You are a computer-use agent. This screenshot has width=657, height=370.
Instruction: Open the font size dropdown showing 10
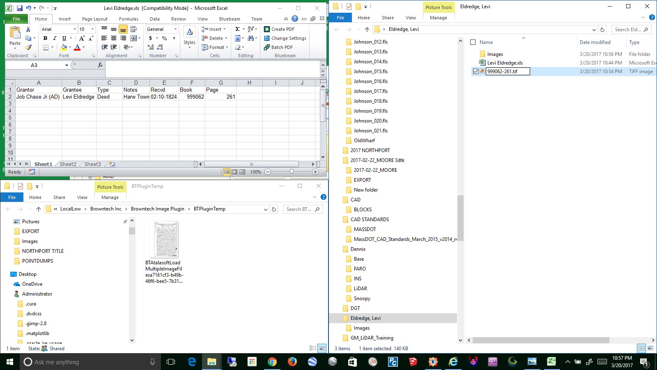pos(93,29)
